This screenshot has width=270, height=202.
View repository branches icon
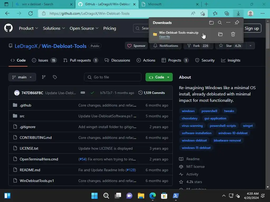coord(44,77)
